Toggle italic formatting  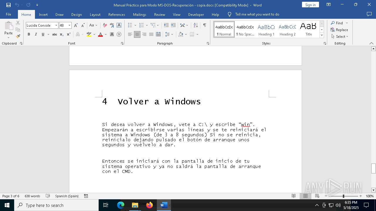pyautogui.click(x=36, y=34)
